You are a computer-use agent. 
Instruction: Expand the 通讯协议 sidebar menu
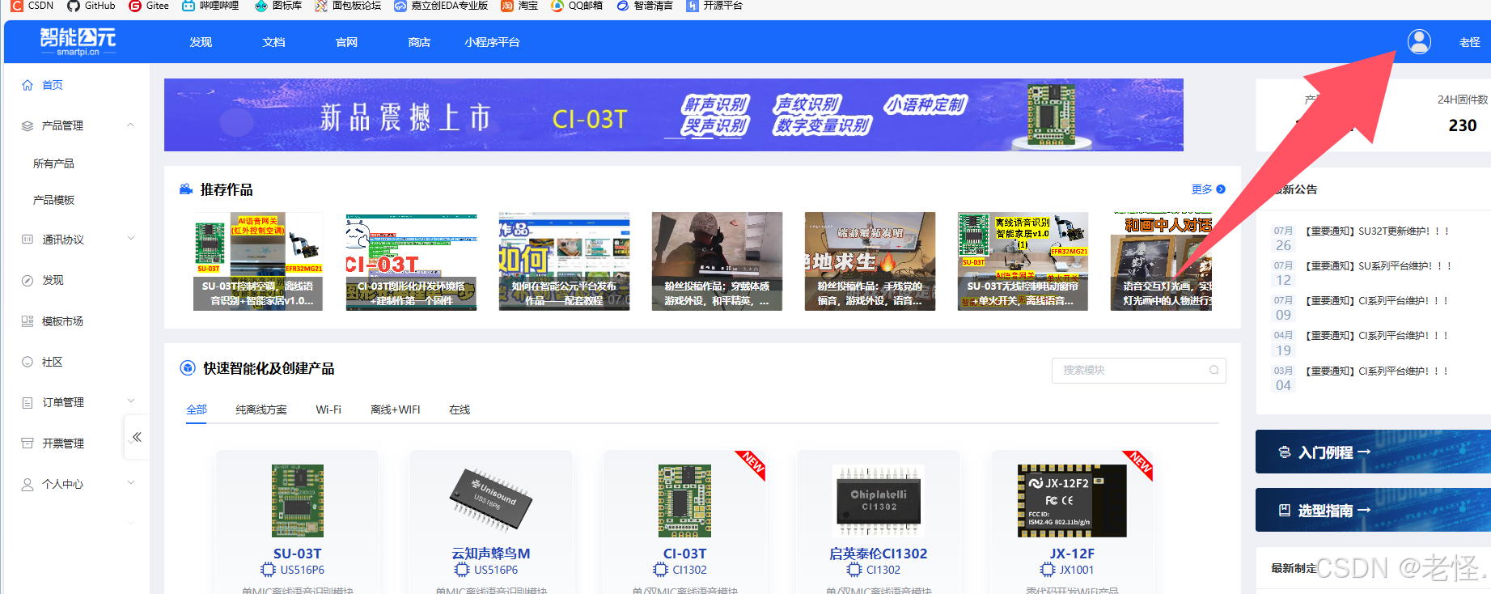coord(131,239)
